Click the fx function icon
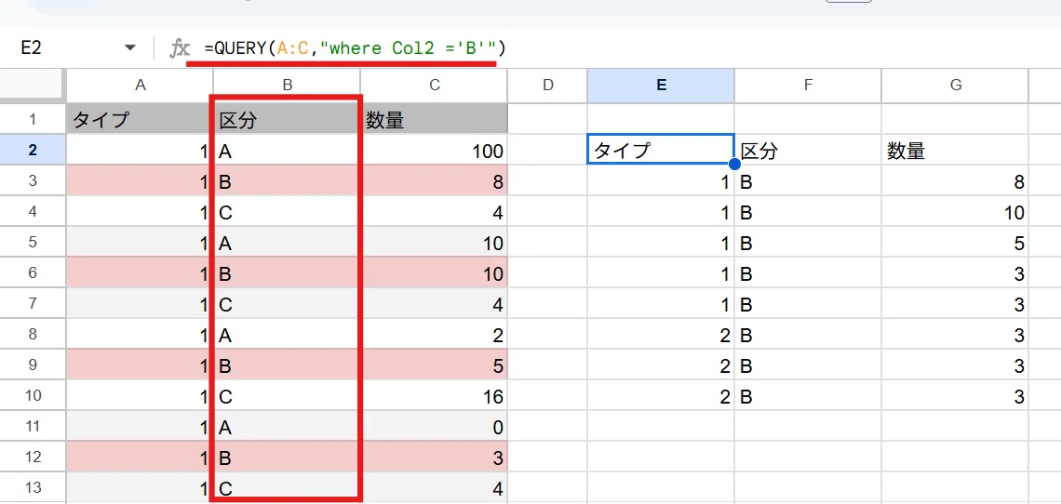The width and height of the screenshot is (1061, 504). 180,48
